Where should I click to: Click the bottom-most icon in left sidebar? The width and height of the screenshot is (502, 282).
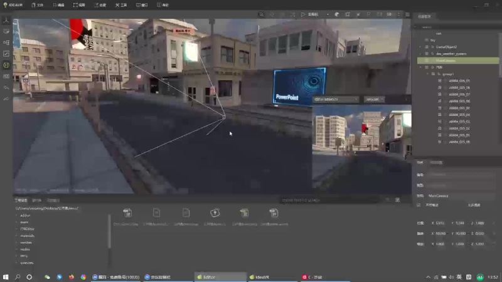[6, 98]
